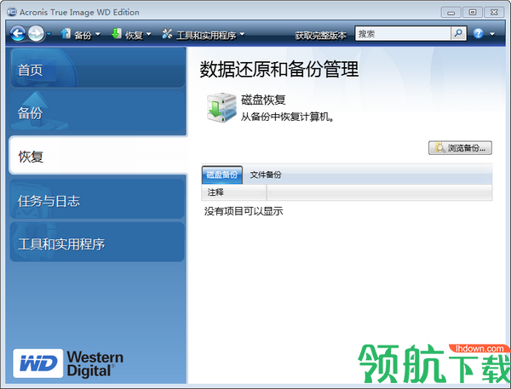Open the 恢复 toolbar dropdown arrow
This screenshot has height=389, width=511.
[x=148, y=34]
